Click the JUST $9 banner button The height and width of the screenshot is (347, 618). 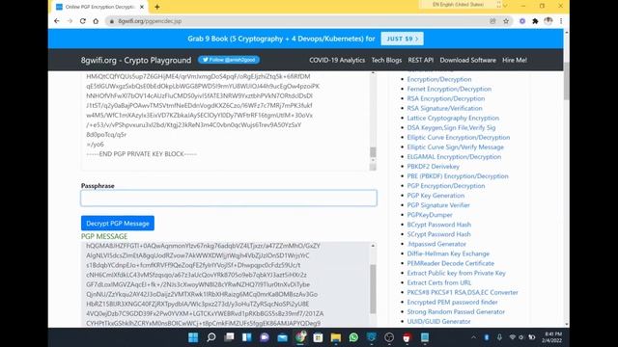pos(402,39)
